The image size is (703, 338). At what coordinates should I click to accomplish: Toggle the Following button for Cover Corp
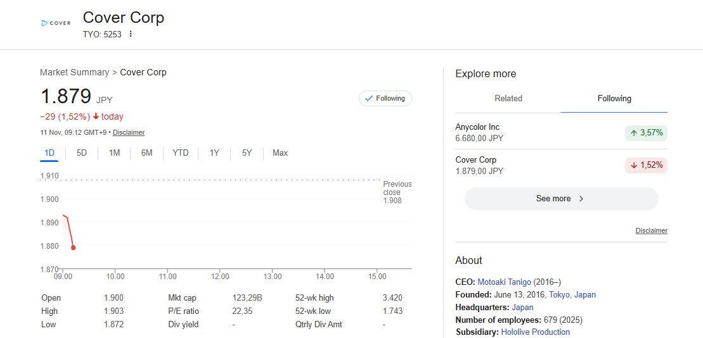[385, 98]
